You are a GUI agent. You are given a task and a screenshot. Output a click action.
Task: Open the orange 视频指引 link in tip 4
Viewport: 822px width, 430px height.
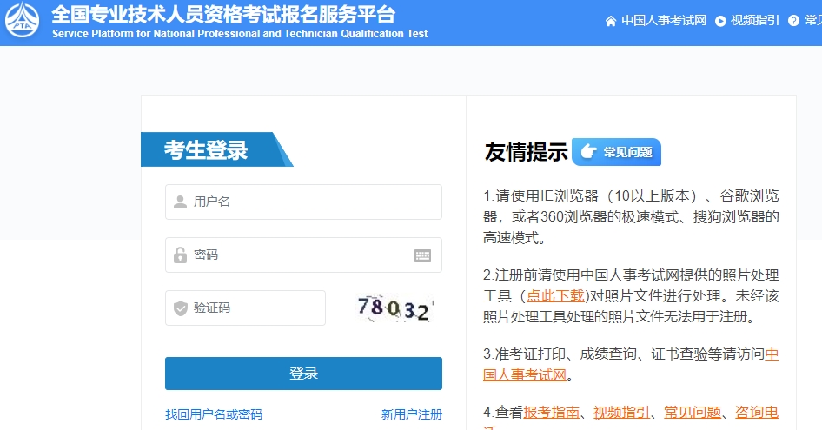pyautogui.click(x=622, y=412)
